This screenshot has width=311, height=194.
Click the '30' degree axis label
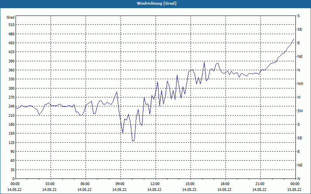coord(12,170)
